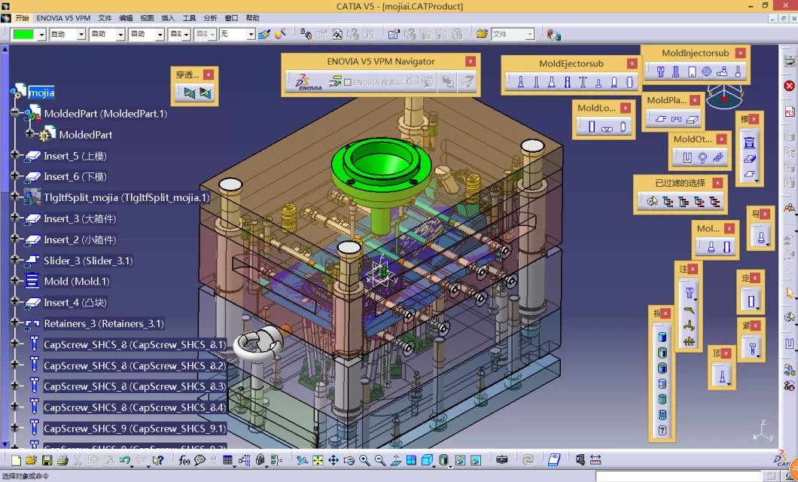Click spiral sprue icon in MoldInjectorsub toolbar
Viewport: 798px width, 482px height.
pyautogui.click(x=706, y=72)
